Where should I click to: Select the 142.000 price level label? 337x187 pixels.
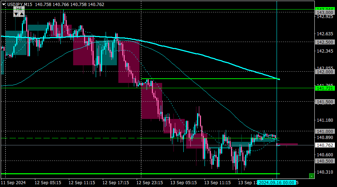point(325,72)
